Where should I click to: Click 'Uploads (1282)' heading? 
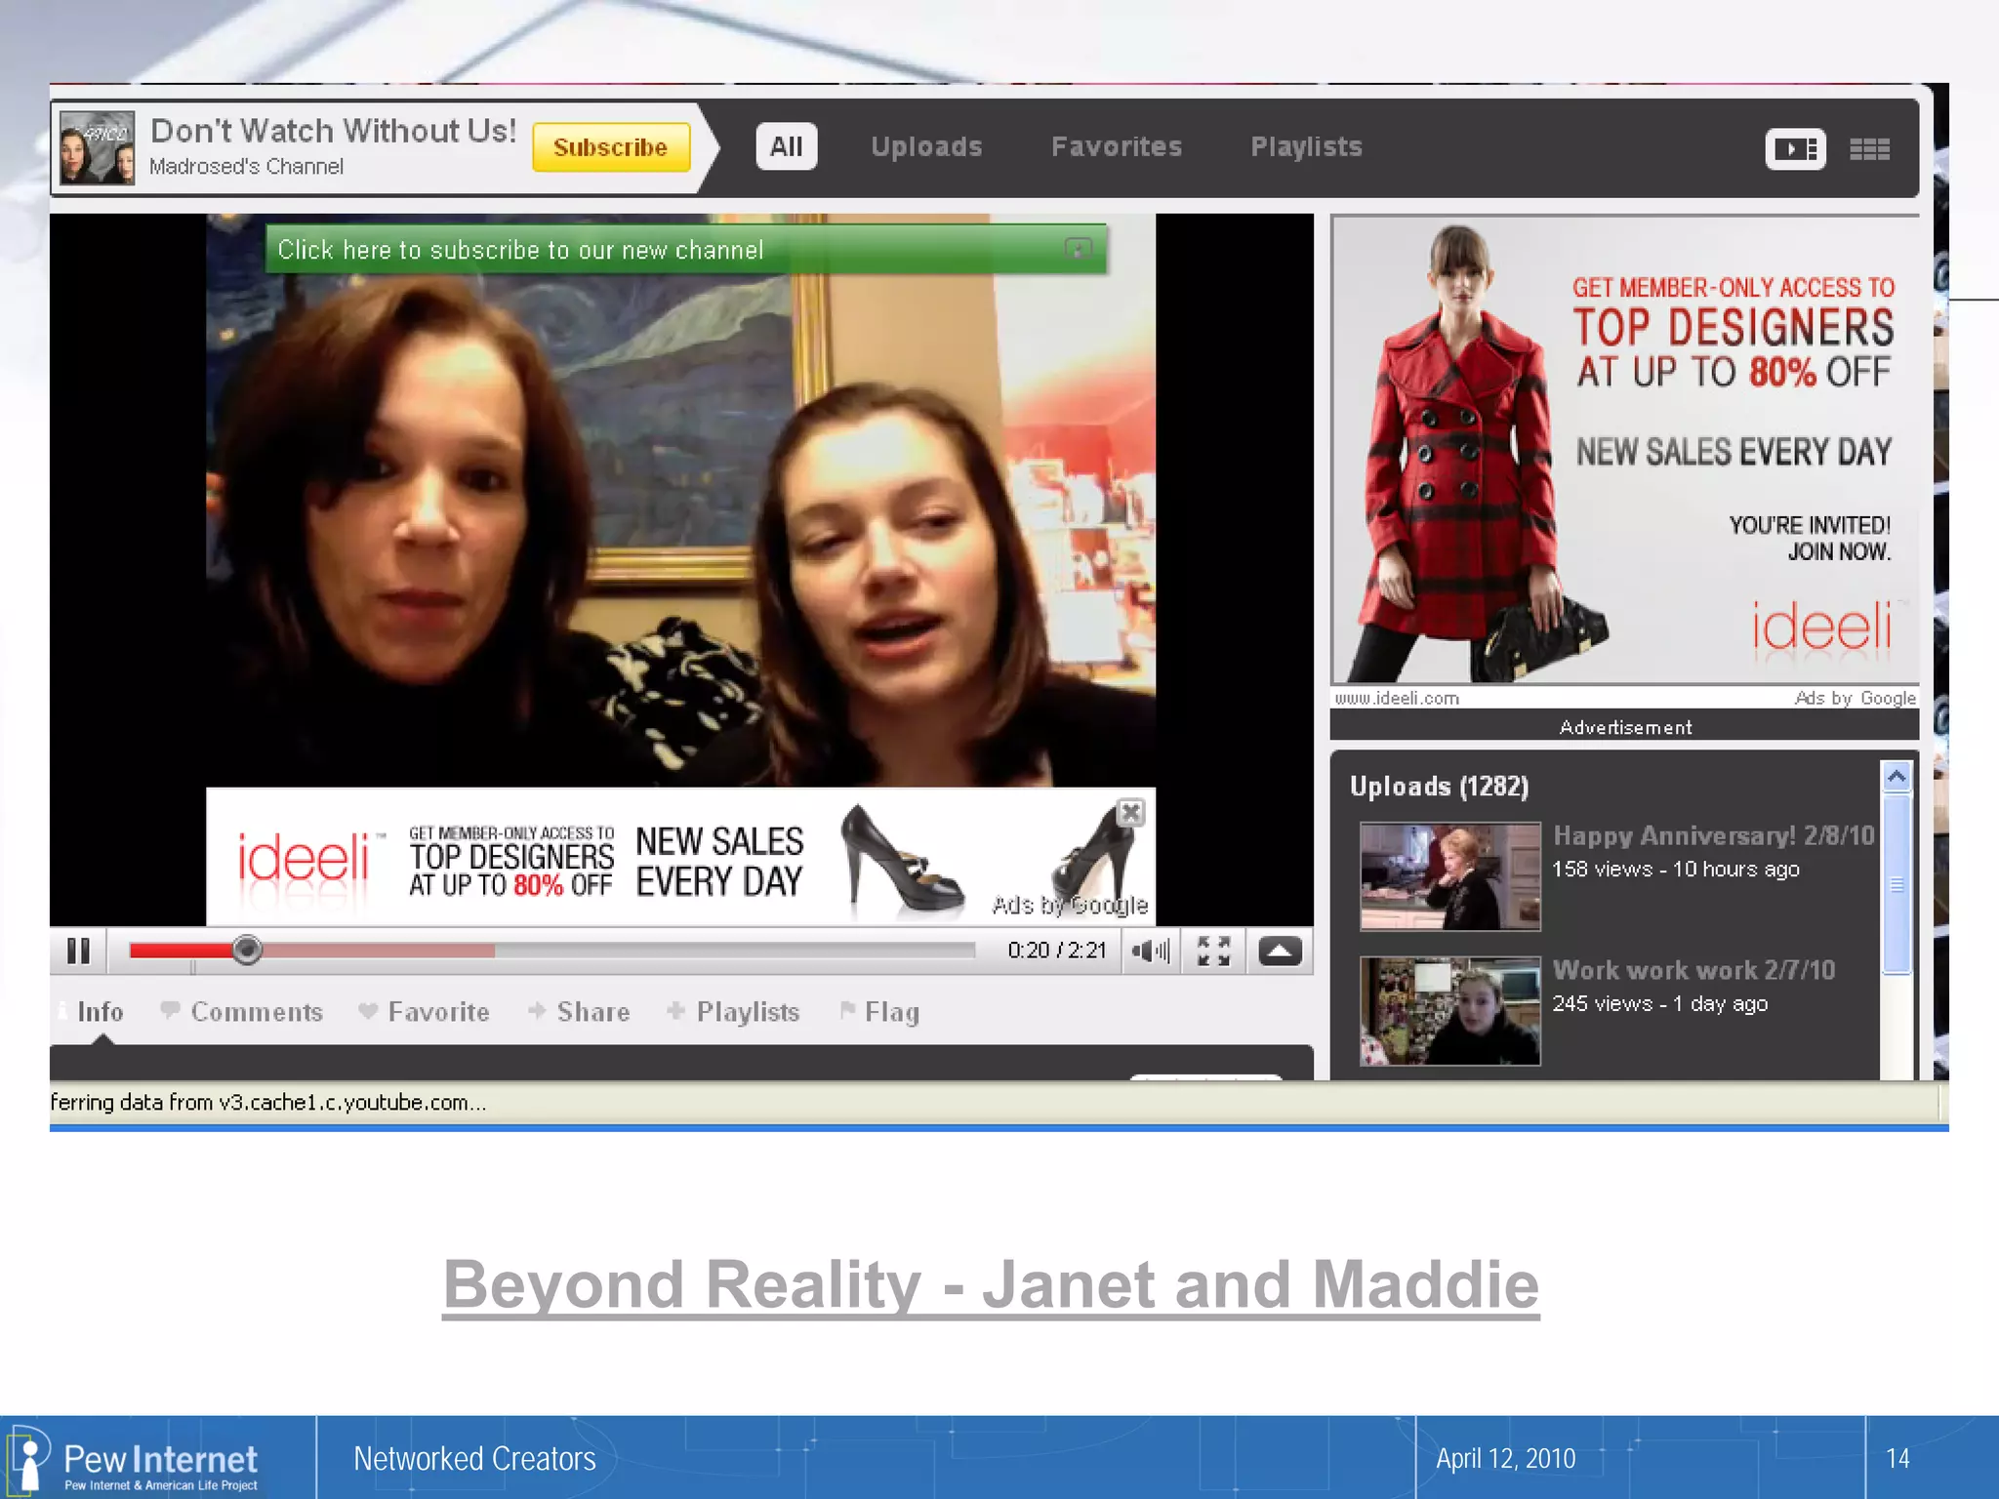1440,787
